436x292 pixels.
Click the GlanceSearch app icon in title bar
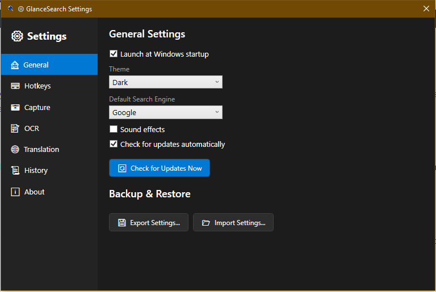click(x=11, y=9)
